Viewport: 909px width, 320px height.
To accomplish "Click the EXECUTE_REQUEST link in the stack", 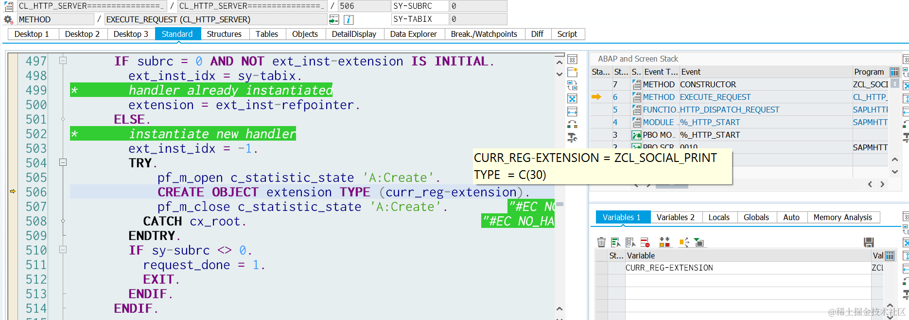I will coord(715,97).
